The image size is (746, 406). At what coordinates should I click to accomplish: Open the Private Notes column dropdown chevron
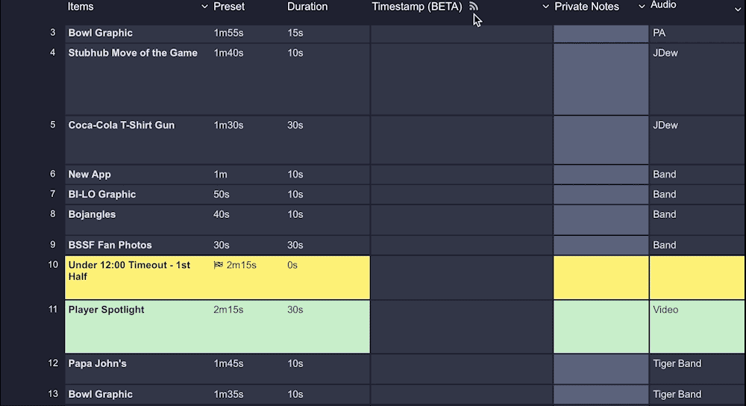point(642,7)
